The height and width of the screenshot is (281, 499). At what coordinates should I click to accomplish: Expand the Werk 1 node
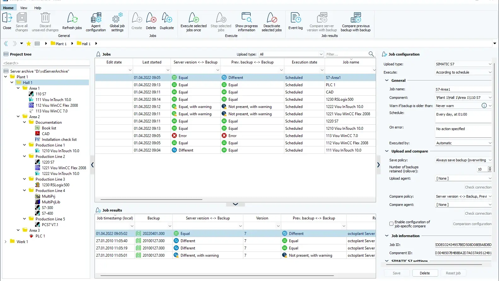(6, 242)
